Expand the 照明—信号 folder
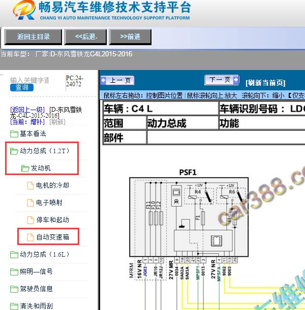 click(36, 271)
